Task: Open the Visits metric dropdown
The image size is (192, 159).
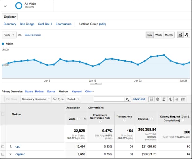Action: click(9, 35)
